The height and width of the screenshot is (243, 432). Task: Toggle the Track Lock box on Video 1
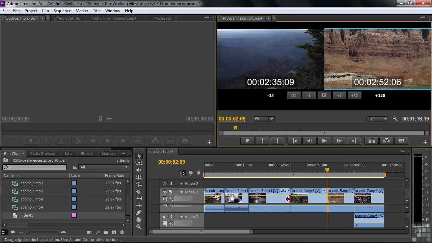(x=177, y=192)
